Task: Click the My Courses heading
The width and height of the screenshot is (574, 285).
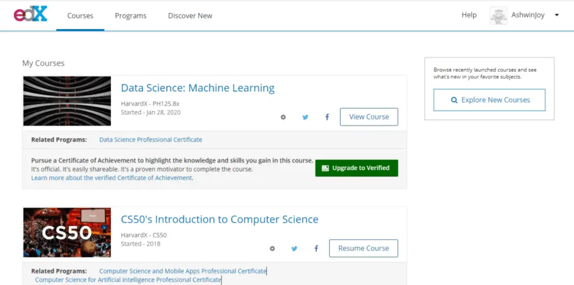Action: pos(43,63)
